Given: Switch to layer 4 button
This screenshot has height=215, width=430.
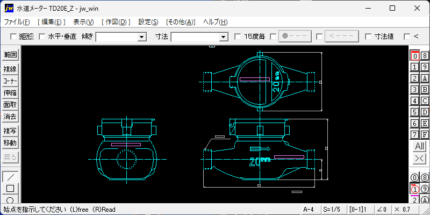Looking at the screenshot, I should click(414, 101).
